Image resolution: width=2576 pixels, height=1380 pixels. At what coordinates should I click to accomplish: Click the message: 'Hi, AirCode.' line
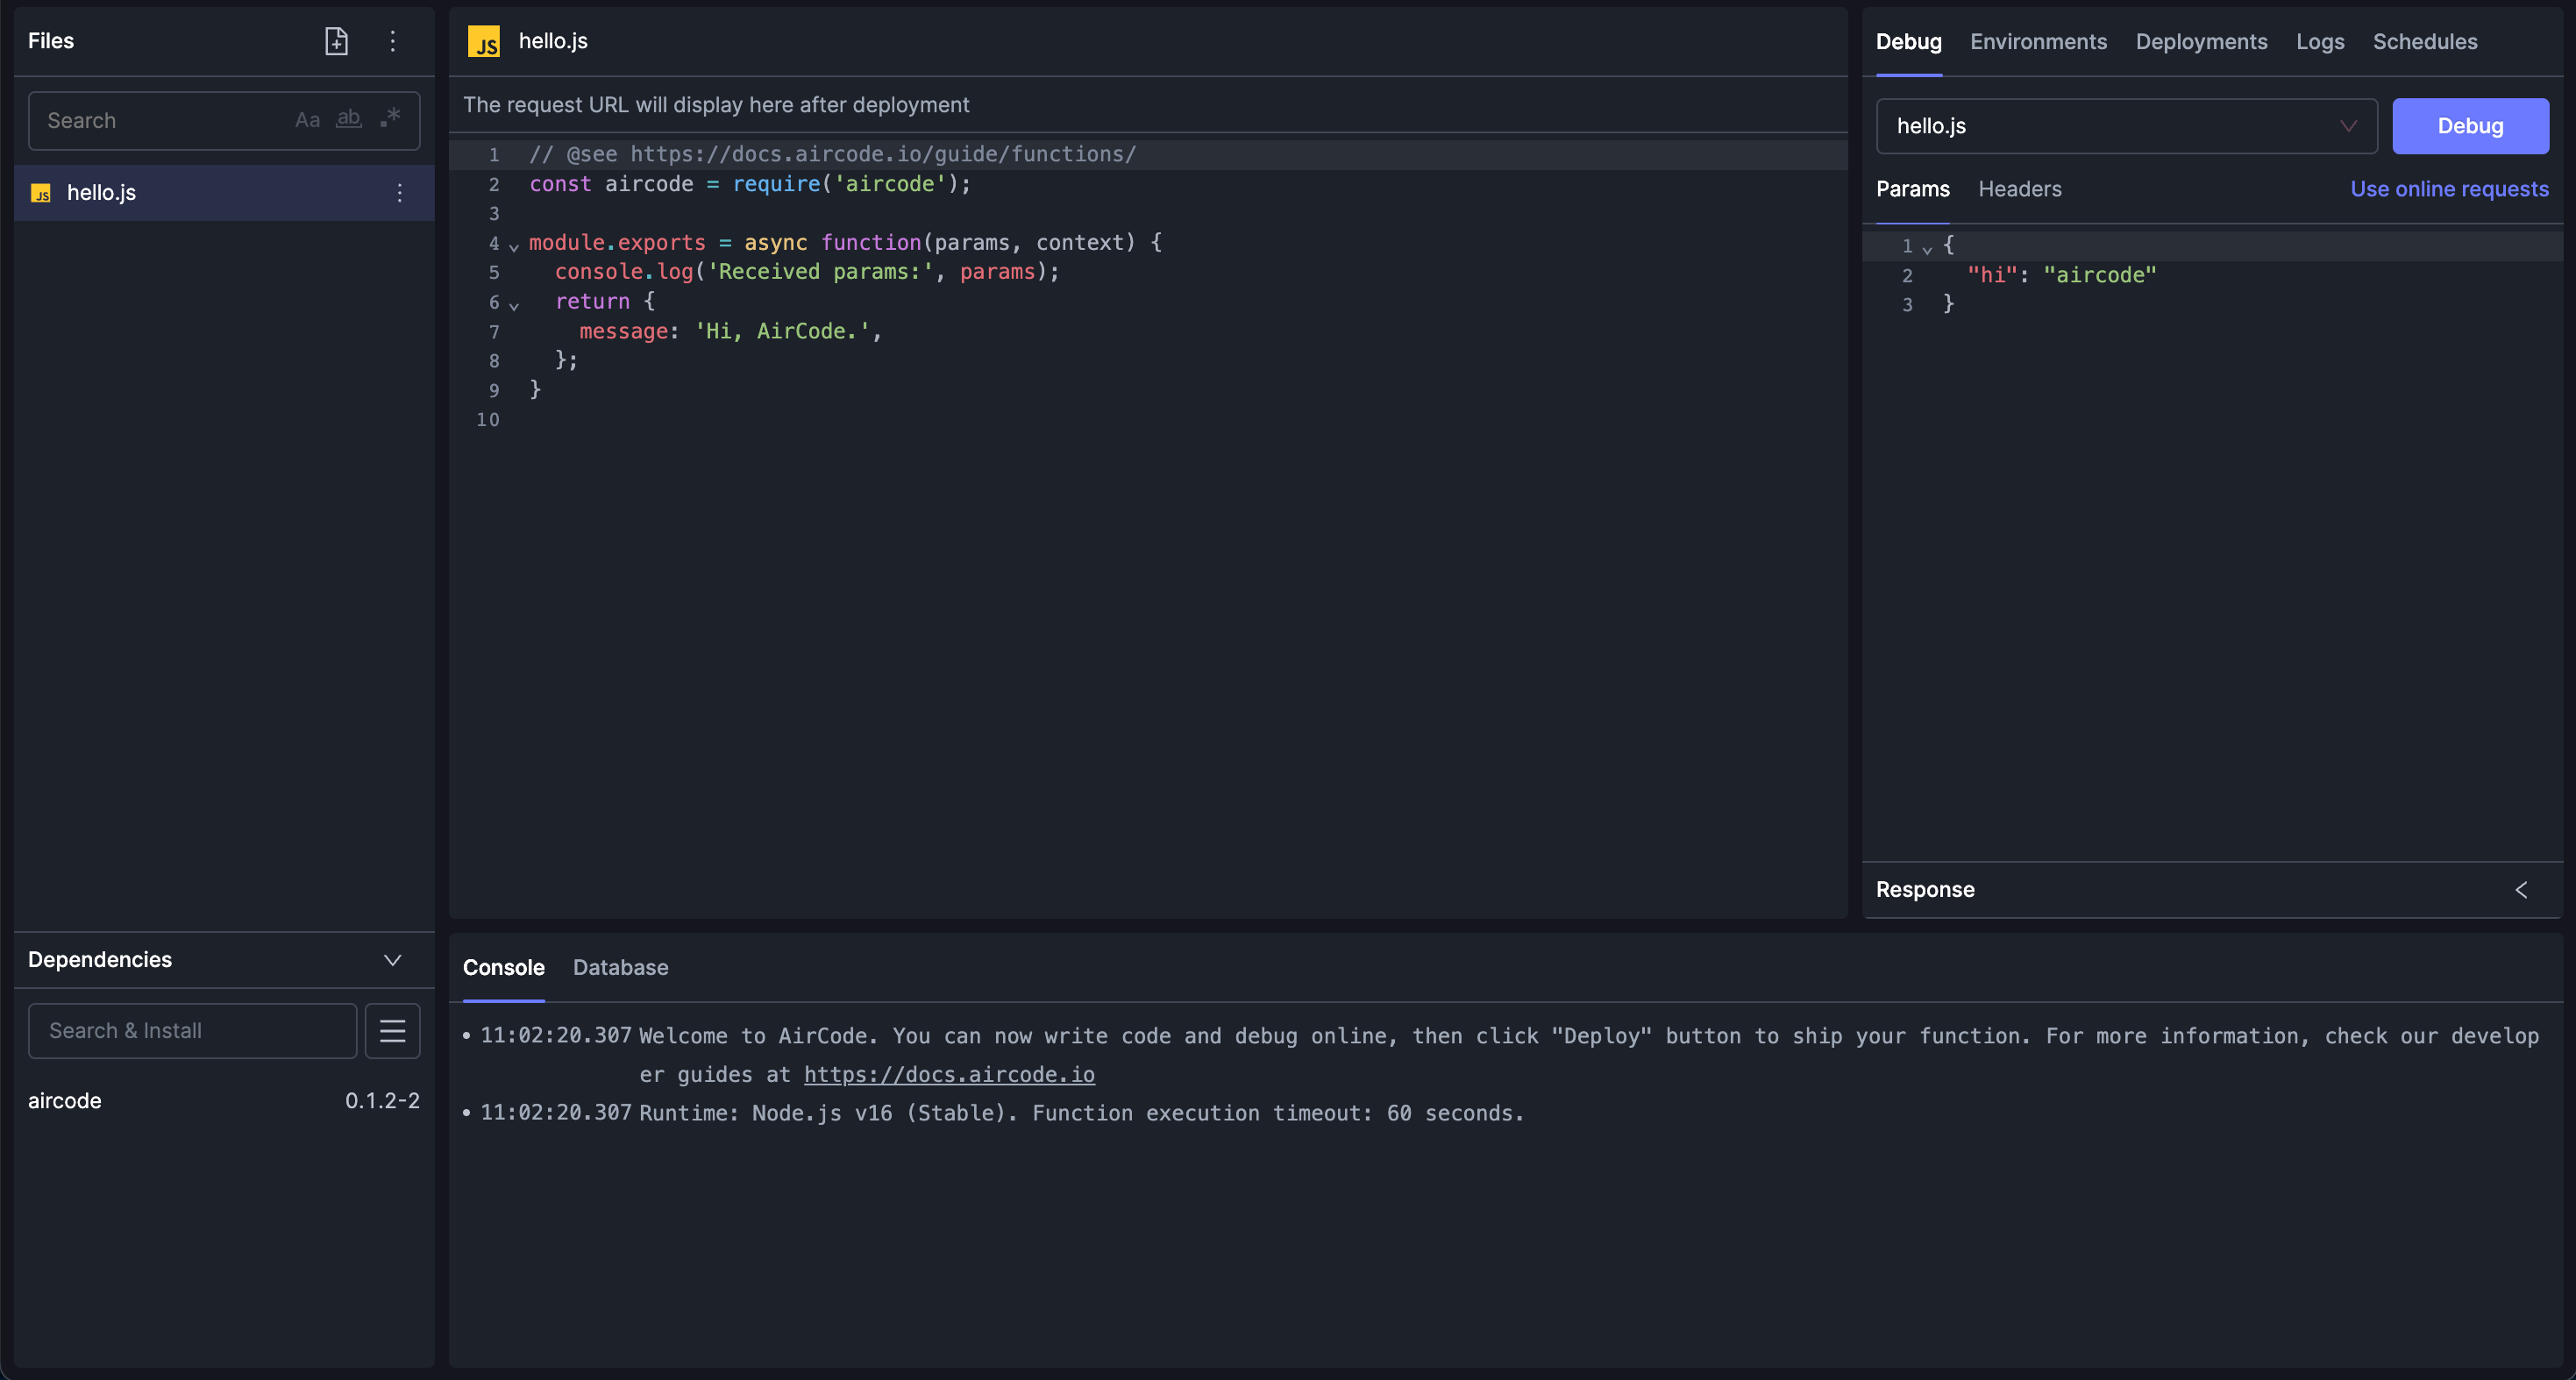[x=730, y=330]
